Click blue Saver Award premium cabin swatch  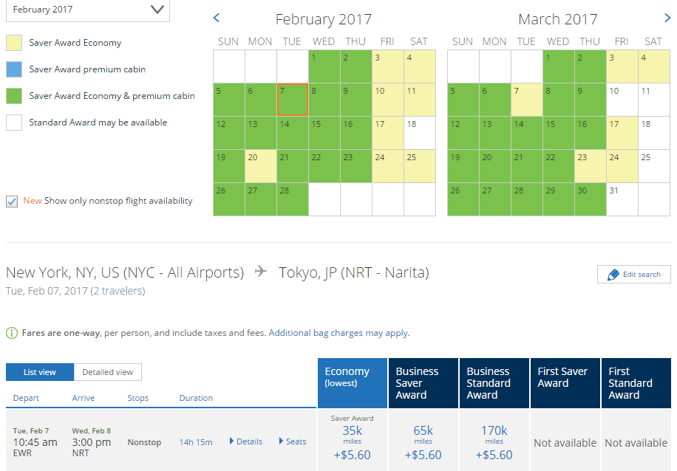click(14, 69)
